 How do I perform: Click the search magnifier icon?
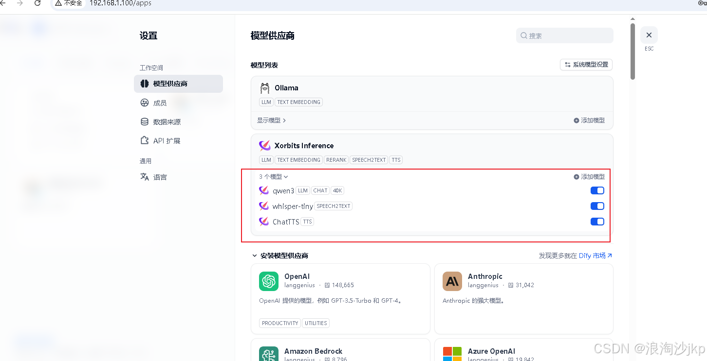(x=524, y=35)
